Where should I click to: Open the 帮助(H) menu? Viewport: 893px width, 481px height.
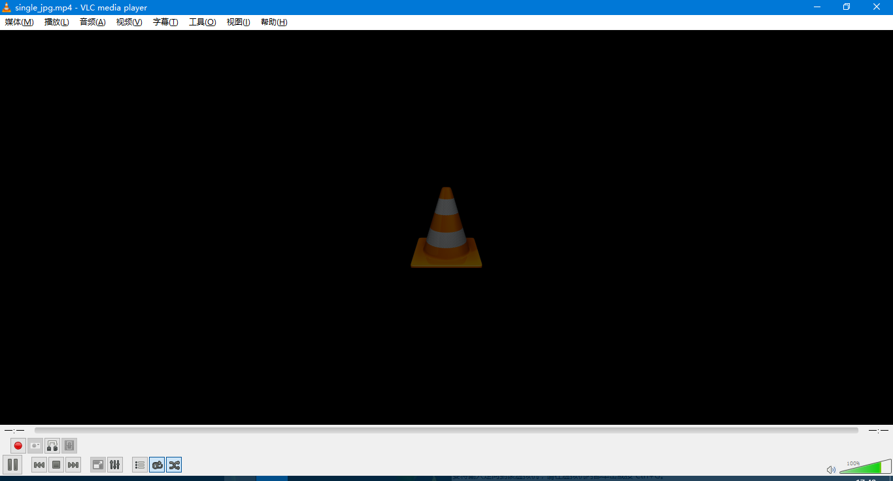point(274,22)
